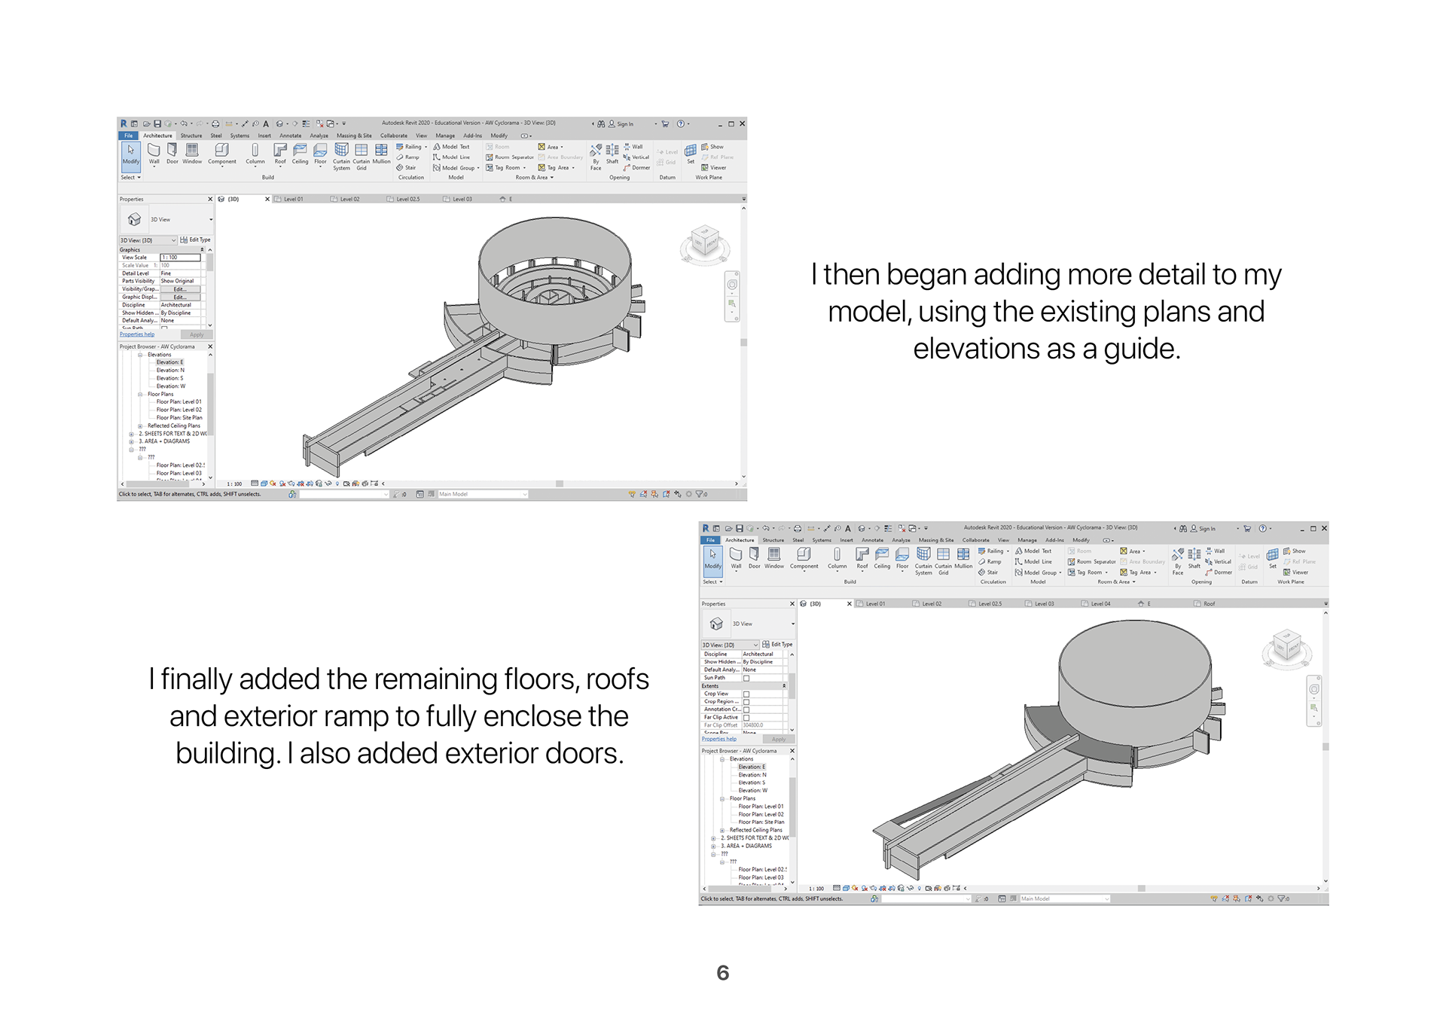Open the Massing & Site ribbon tab in the upper window
Screen dimensions: 1446x1022
pos(353,136)
